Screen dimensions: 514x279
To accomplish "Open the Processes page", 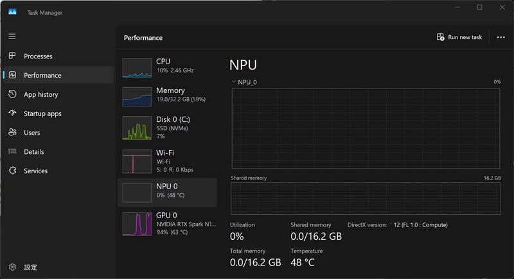I will coord(58,56).
